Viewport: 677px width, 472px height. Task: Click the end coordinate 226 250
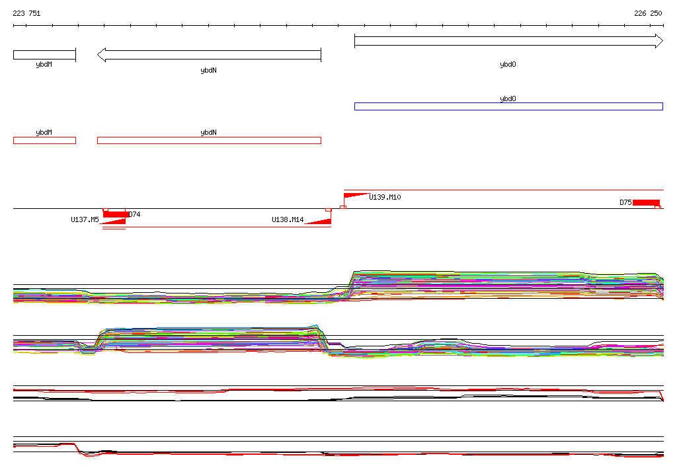click(648, 13)
